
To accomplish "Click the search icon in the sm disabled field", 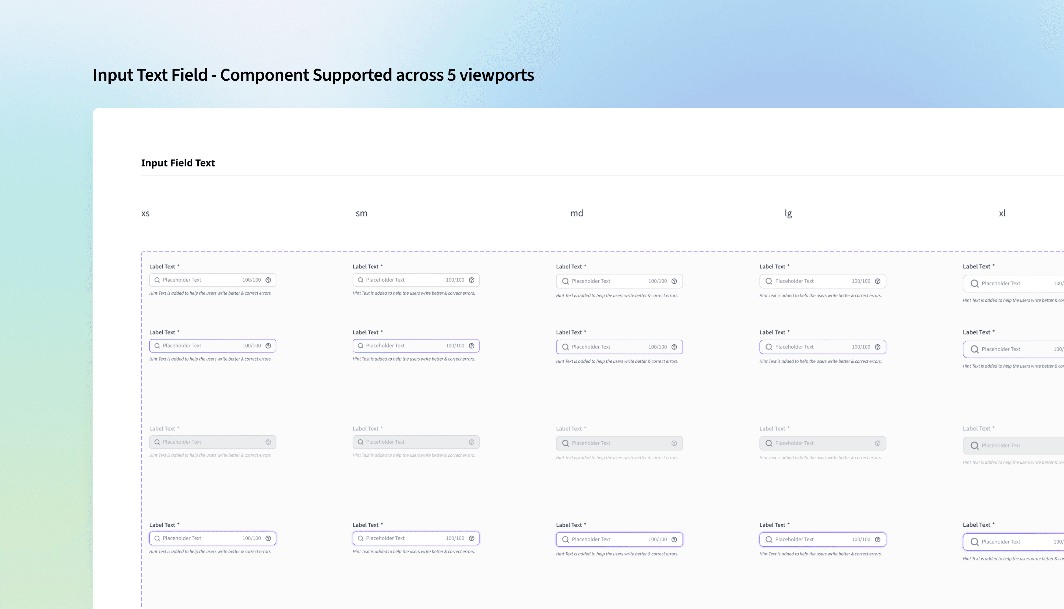I will pyautogui.click(x=361, y=442).
